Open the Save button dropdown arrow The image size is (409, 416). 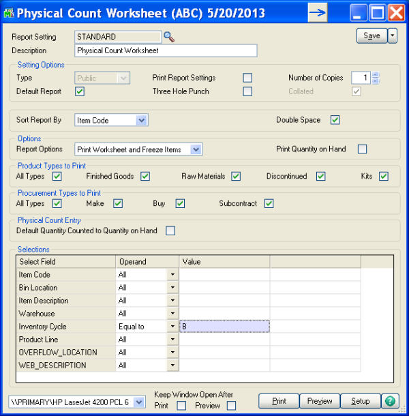click(x=392, y=36)
